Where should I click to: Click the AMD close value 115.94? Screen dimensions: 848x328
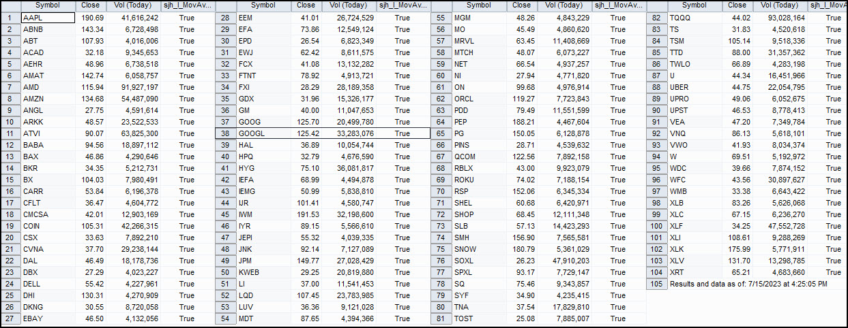(91, 87)
